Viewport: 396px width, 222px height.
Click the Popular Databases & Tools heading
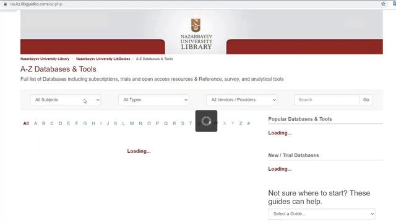click(299, 119)
